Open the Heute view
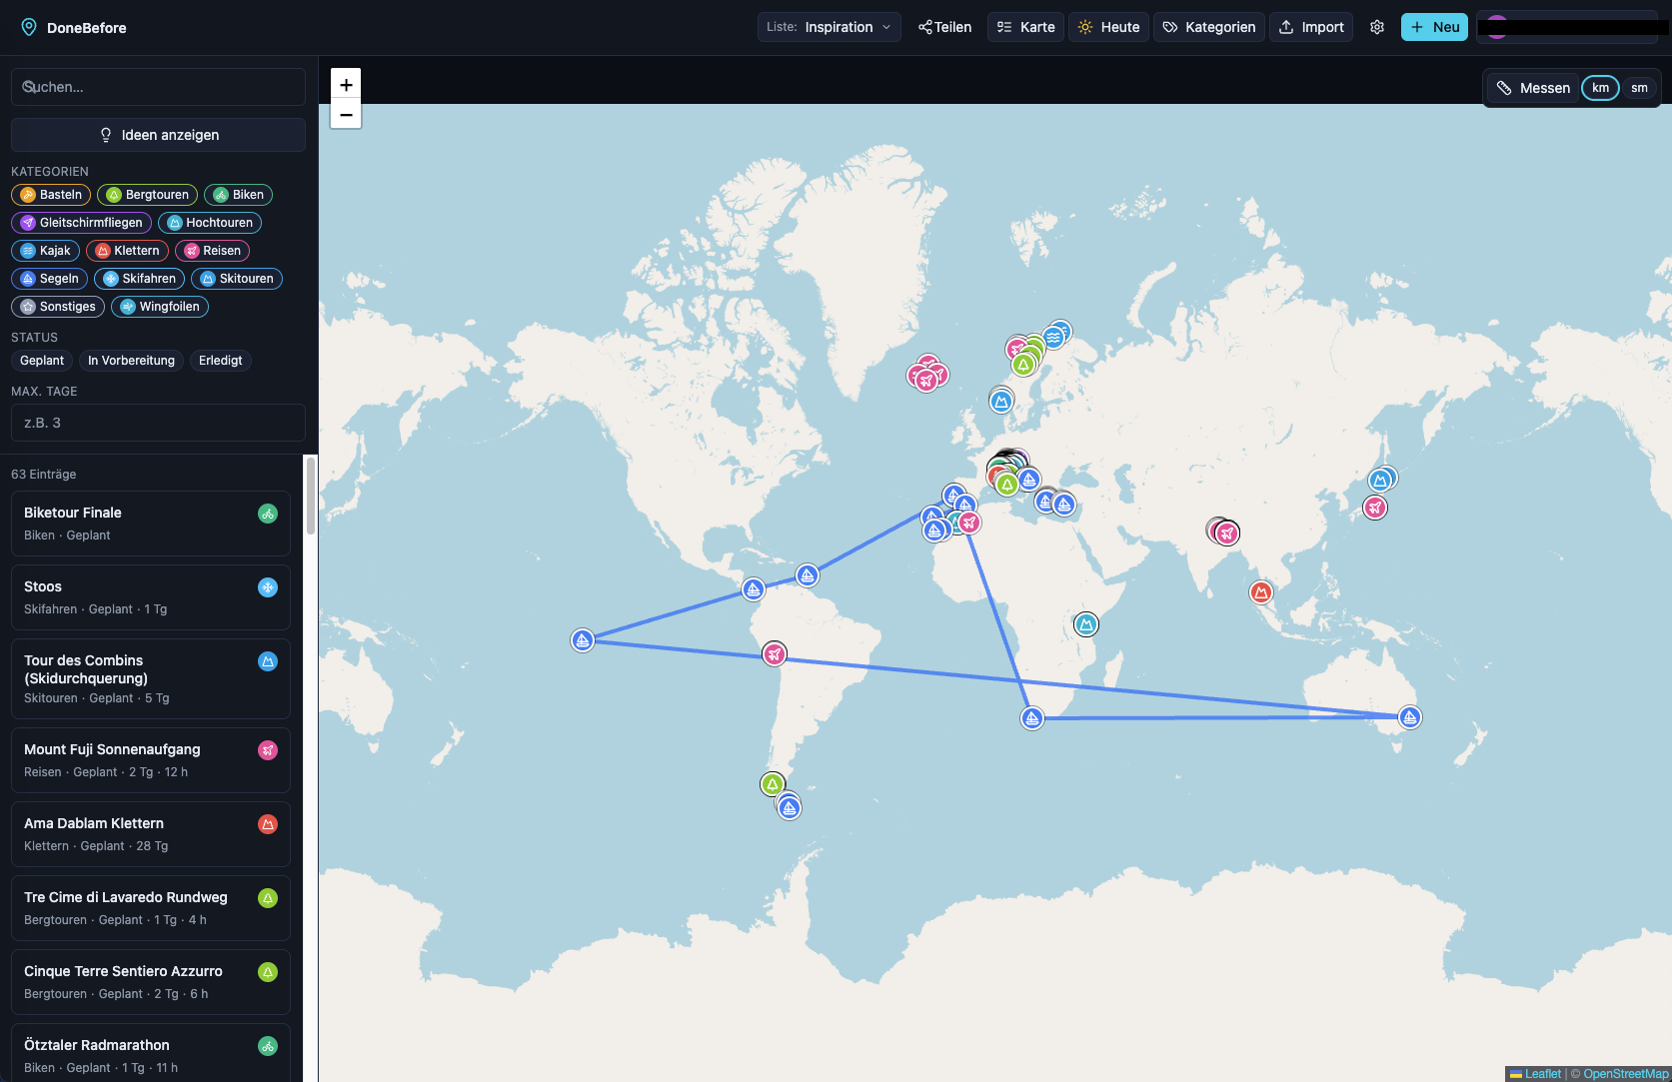 click(x=1108, y=27)
